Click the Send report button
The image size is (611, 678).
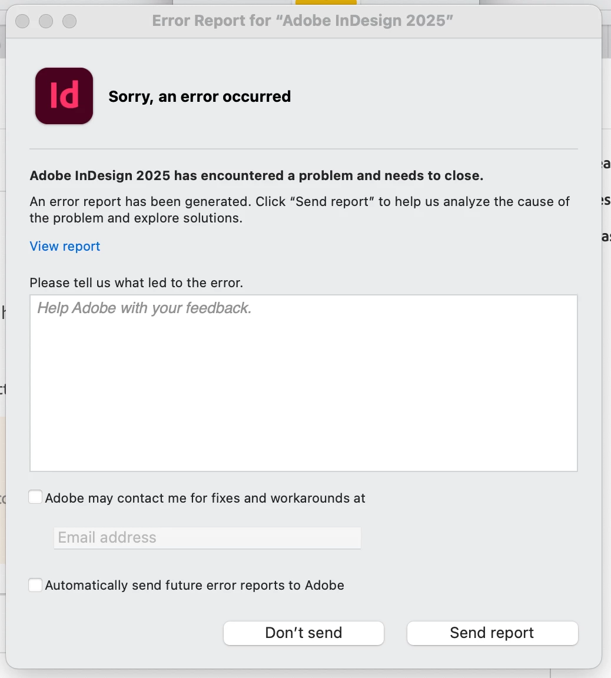point(492,633)
